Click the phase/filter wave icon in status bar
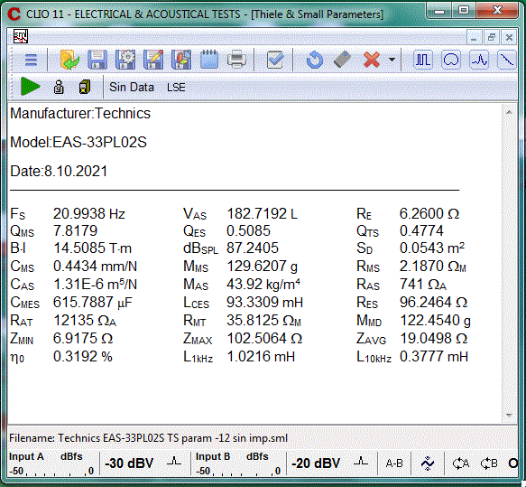 (x=428, y=464)
